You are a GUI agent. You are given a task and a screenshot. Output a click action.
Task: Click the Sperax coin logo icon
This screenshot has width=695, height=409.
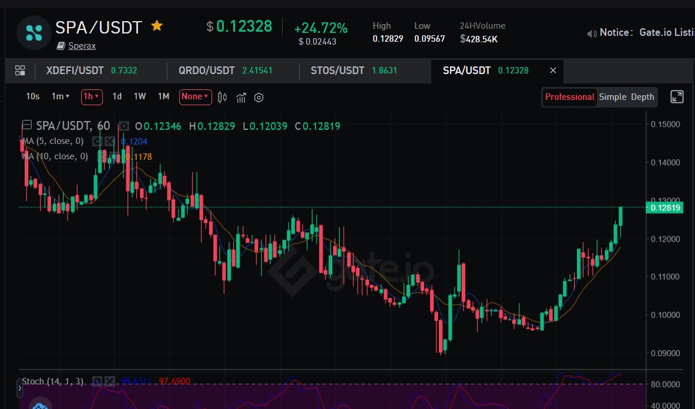click(33, 32)
